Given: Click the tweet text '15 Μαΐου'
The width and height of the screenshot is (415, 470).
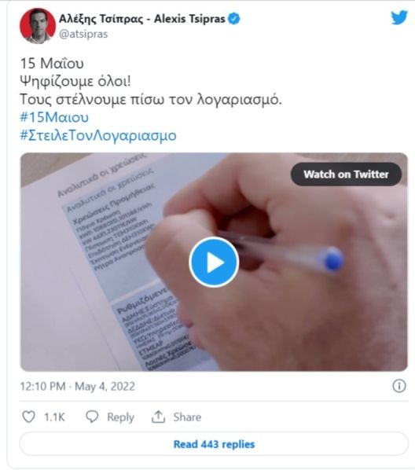Looking at the screenshot, I should [x=52, y=63].
